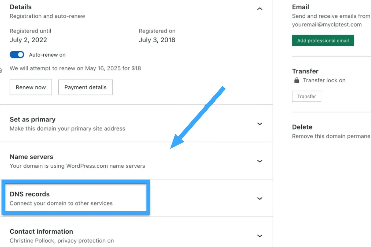Expand the Name servers chevron arrow

tap(259, 161)
